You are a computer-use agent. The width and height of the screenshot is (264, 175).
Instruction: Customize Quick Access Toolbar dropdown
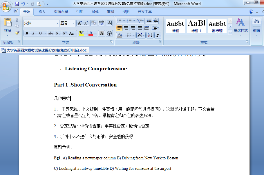pyautogui.click(x=47, y=4)
